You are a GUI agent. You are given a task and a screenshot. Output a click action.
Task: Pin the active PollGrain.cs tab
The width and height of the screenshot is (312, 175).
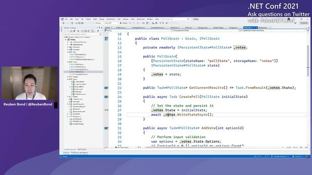point(254,28)
